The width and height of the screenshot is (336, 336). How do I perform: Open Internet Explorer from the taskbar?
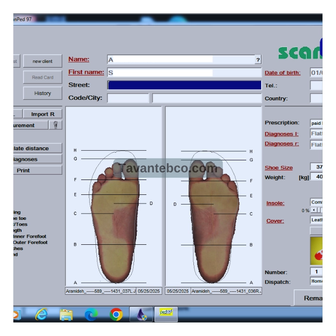(42, 314)
